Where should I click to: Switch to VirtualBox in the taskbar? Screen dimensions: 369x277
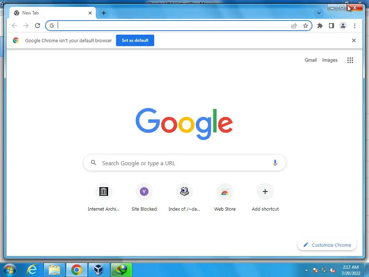[x=98, y=270]
